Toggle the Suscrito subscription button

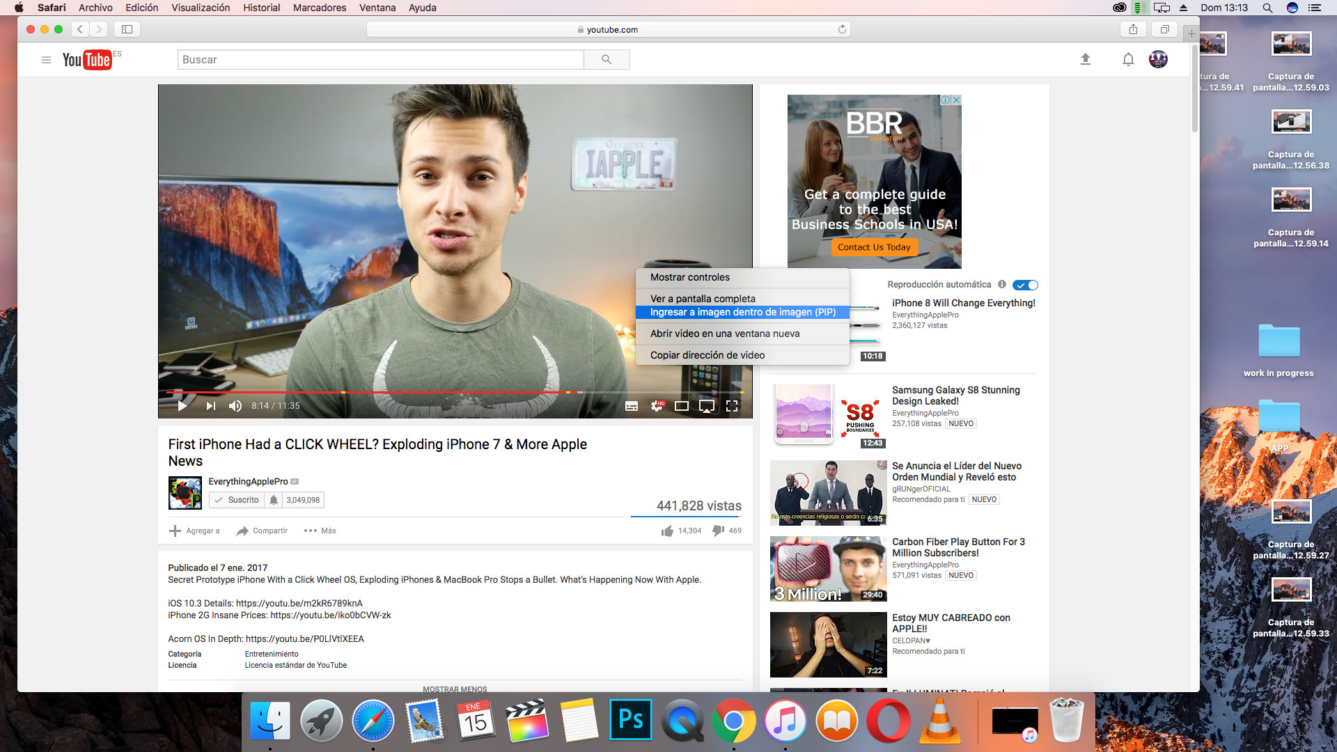coord(237,500)
